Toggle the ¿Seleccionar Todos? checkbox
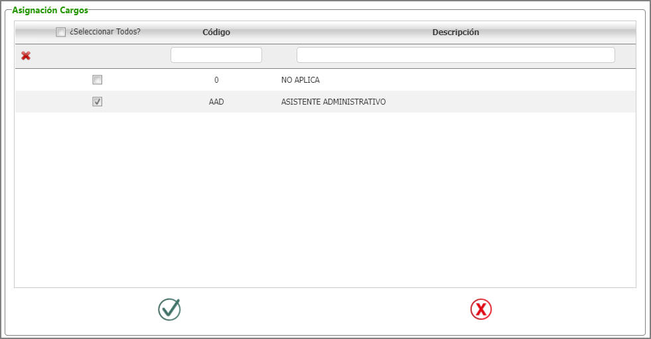Screen dimensions: 651x339 click(x=60, y=32)
